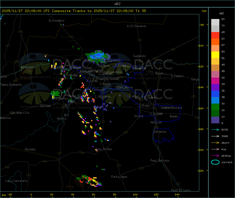
Task: Click the pink bip arrow legend icon
Action: click(x=215, y=149)
